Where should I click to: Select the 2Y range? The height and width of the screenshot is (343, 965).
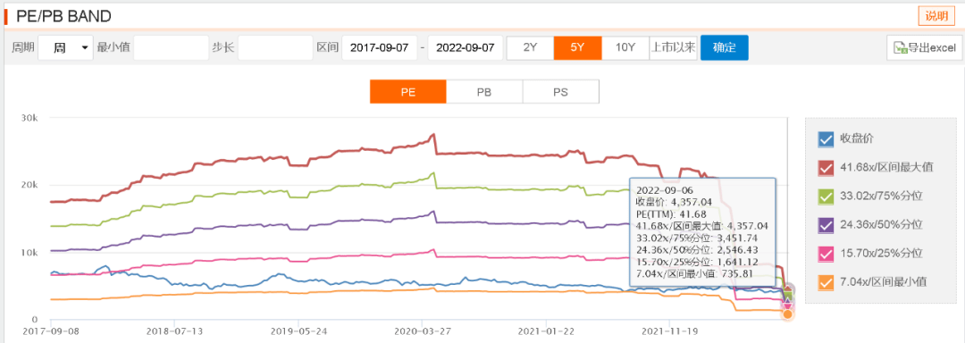[530, 47]
